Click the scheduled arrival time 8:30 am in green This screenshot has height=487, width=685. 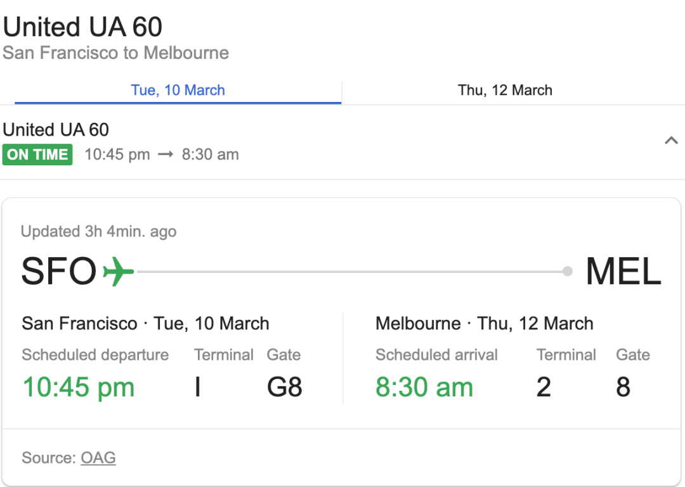(x=424, y=387)
